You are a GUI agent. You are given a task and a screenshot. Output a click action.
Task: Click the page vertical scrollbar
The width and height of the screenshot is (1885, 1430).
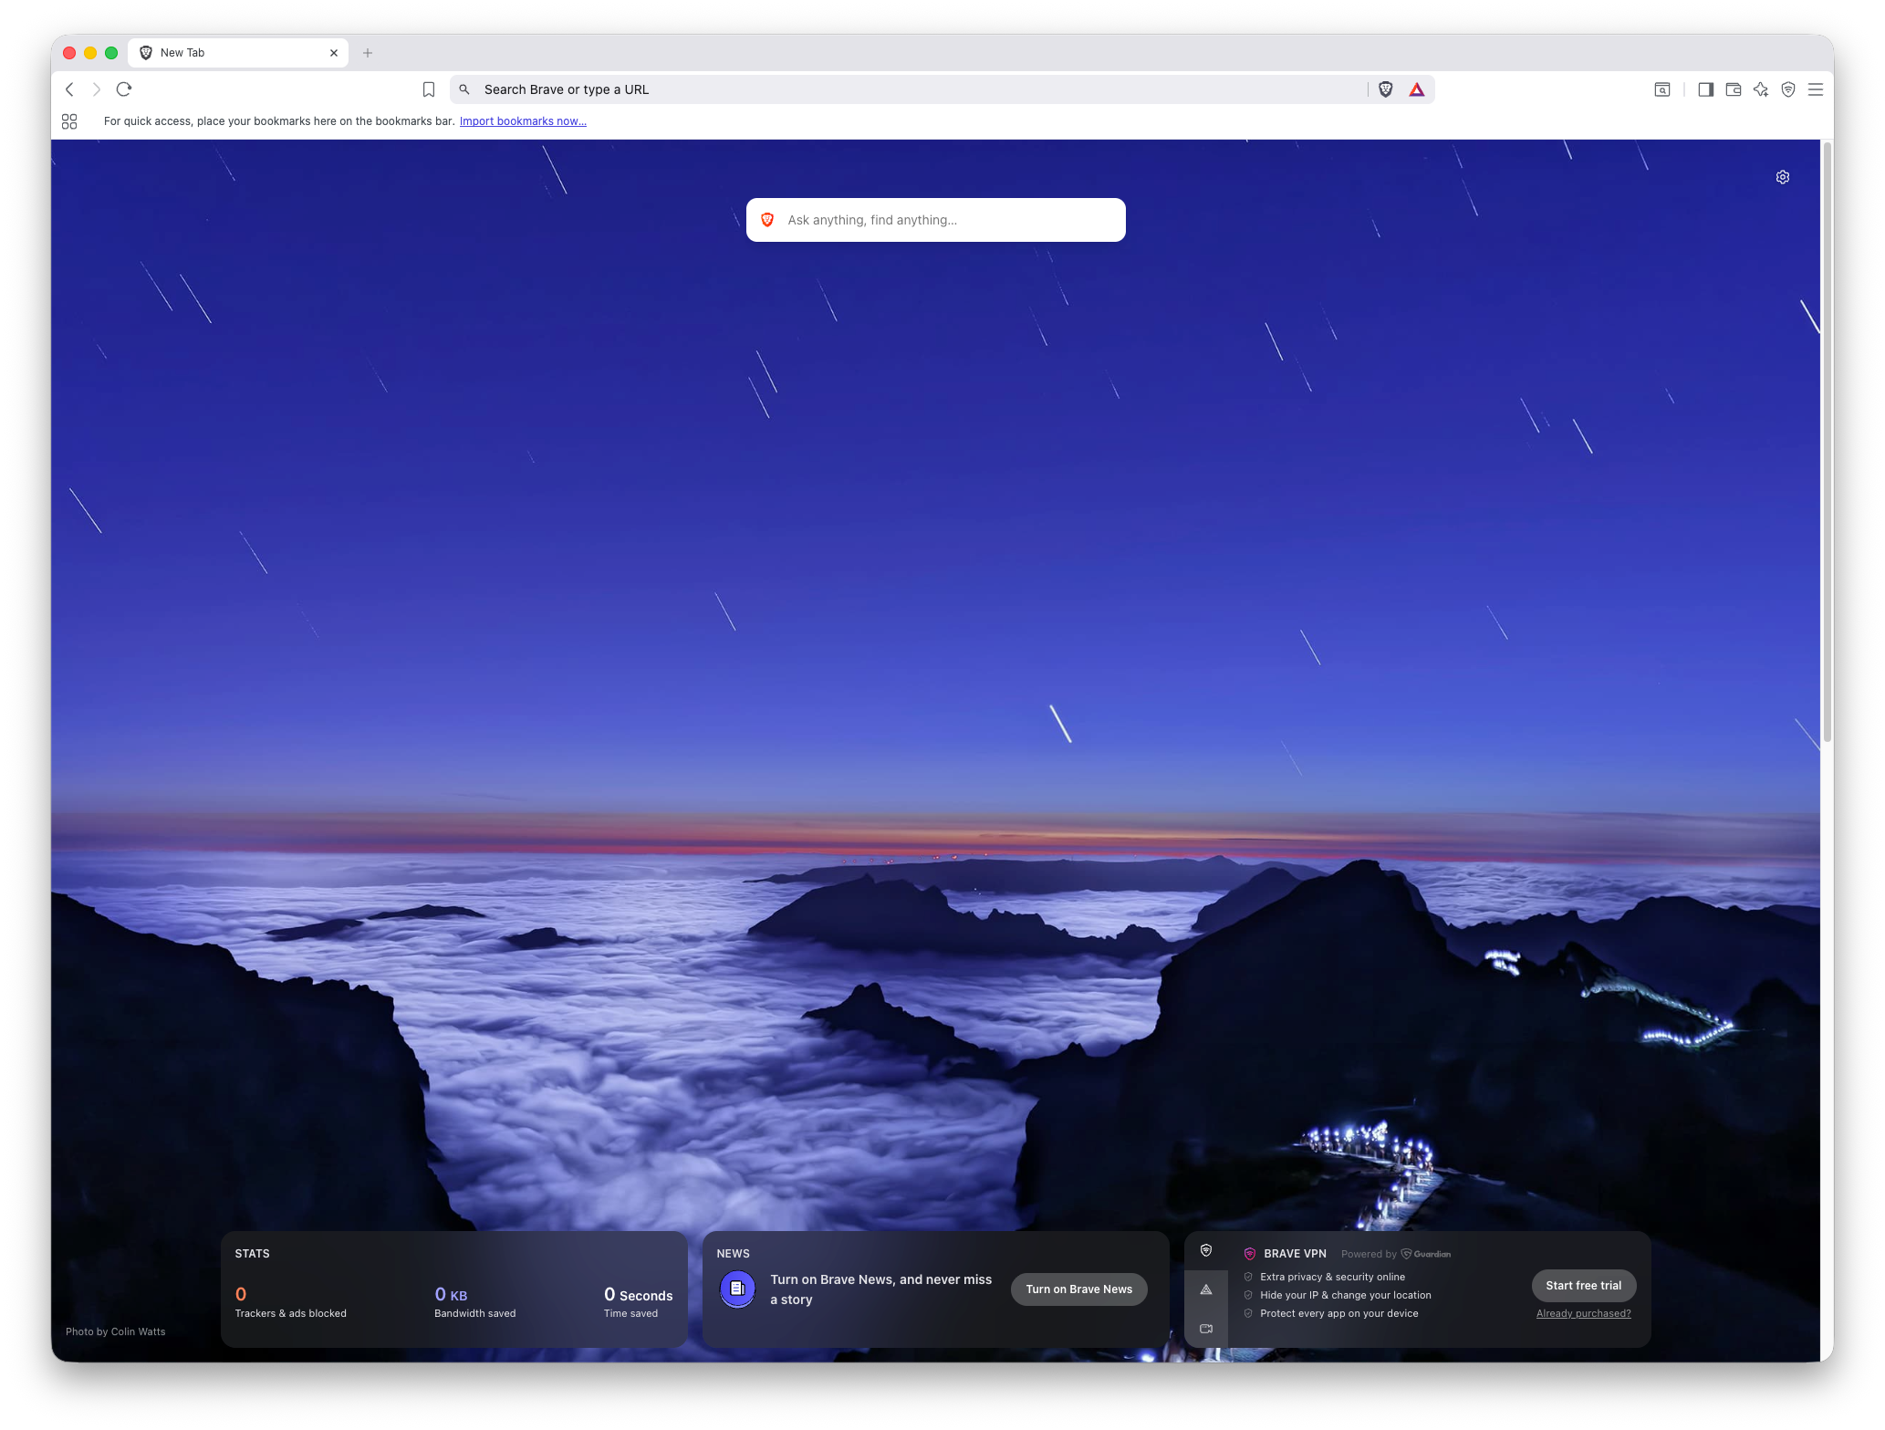tap(1827, 443)
